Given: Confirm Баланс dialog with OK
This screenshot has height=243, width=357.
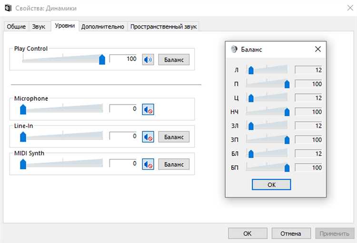Looking at the screenshot, I should coord(271,185).
